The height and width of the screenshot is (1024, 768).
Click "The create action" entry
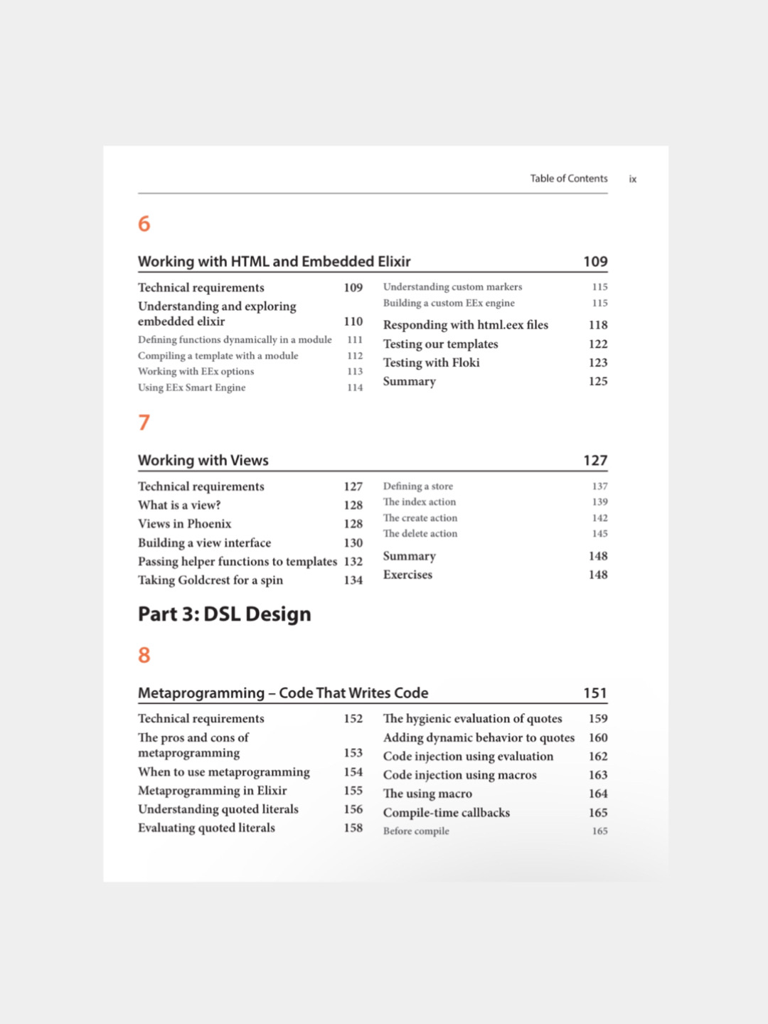point(420,518)
